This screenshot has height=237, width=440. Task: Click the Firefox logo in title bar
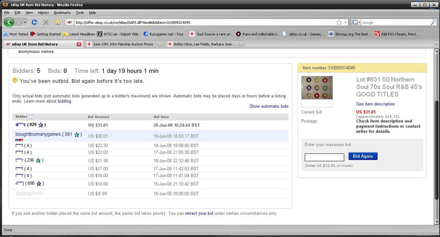5,4
